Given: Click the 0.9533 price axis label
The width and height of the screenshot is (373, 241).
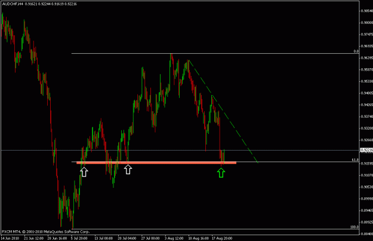Looking at the screenshot, I should (x=367, y=81).
